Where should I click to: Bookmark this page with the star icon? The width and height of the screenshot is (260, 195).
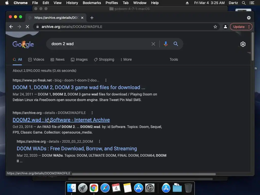coord(215,27)
